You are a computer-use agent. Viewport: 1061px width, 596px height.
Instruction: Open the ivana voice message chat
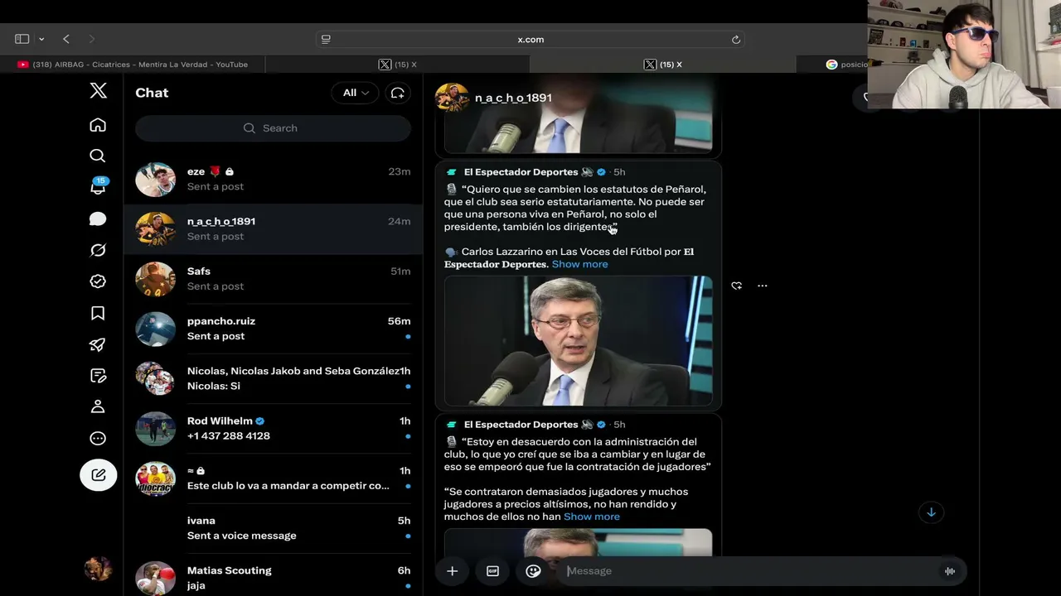pos(273,528)
